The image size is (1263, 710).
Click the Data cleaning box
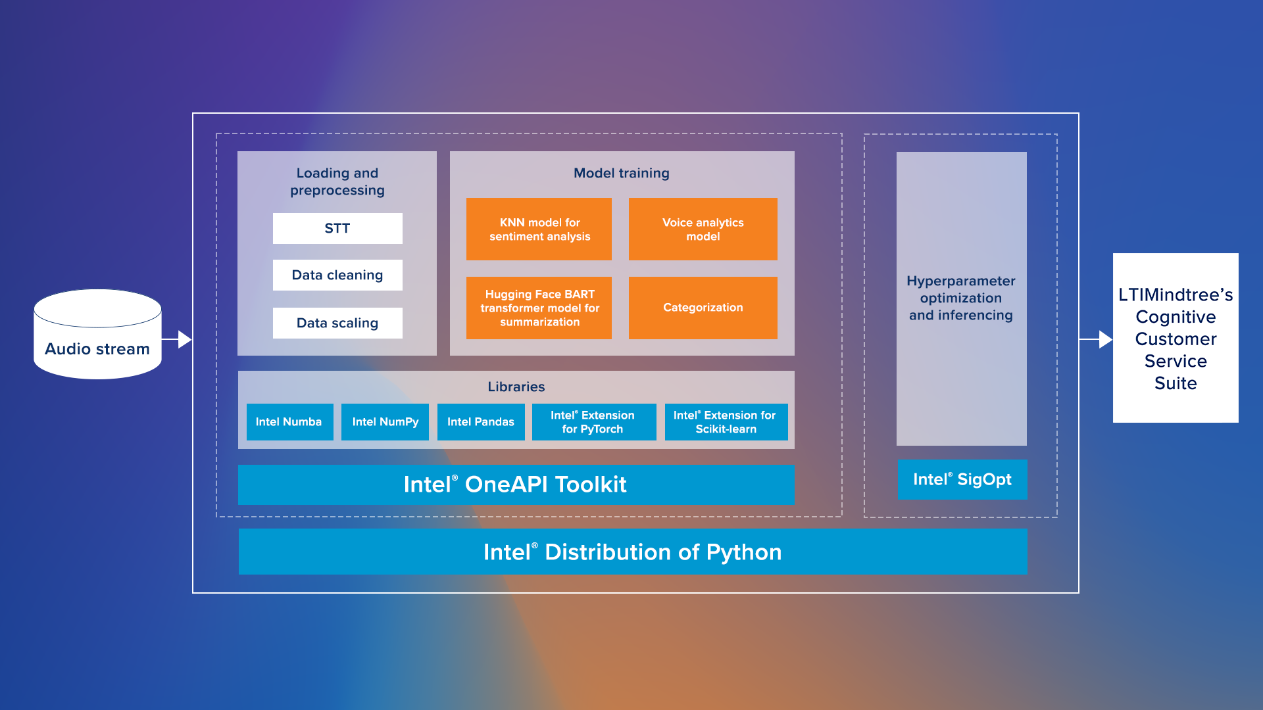click(337, 275)
